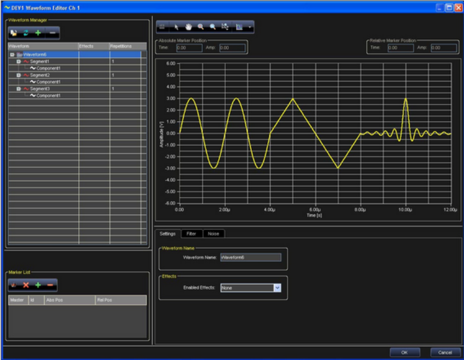Activate the zoom-out magnifier tool
The height and width of the screenshot is (360, 464).
(x=212, y=26)
